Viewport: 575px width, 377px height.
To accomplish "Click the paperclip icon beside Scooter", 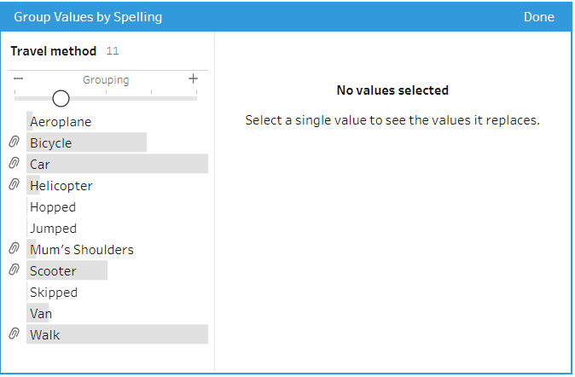I will 14,270.
